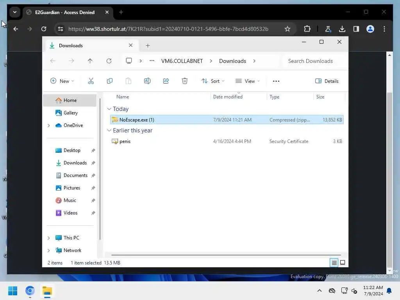Toggle Chrome side panel icon
The width and height of the screenshot is (400, 300).
pos(356,29)
